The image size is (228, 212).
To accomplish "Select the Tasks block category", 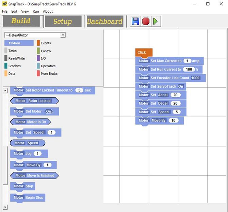I will (11, 51).
